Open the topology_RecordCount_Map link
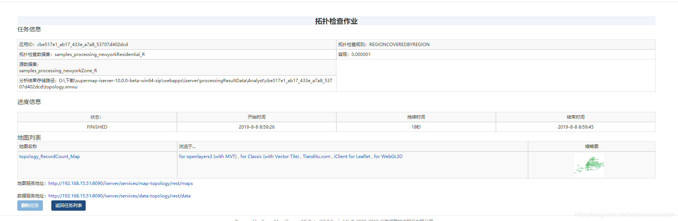 pos(49,157)
